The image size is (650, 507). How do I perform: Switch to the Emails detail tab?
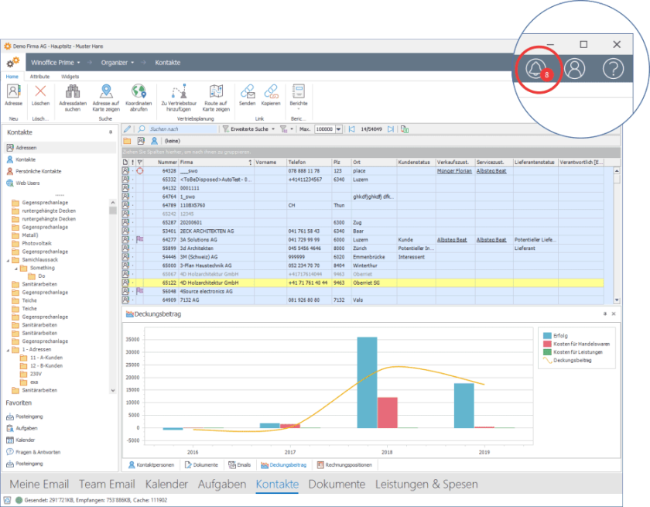point(240,464)
